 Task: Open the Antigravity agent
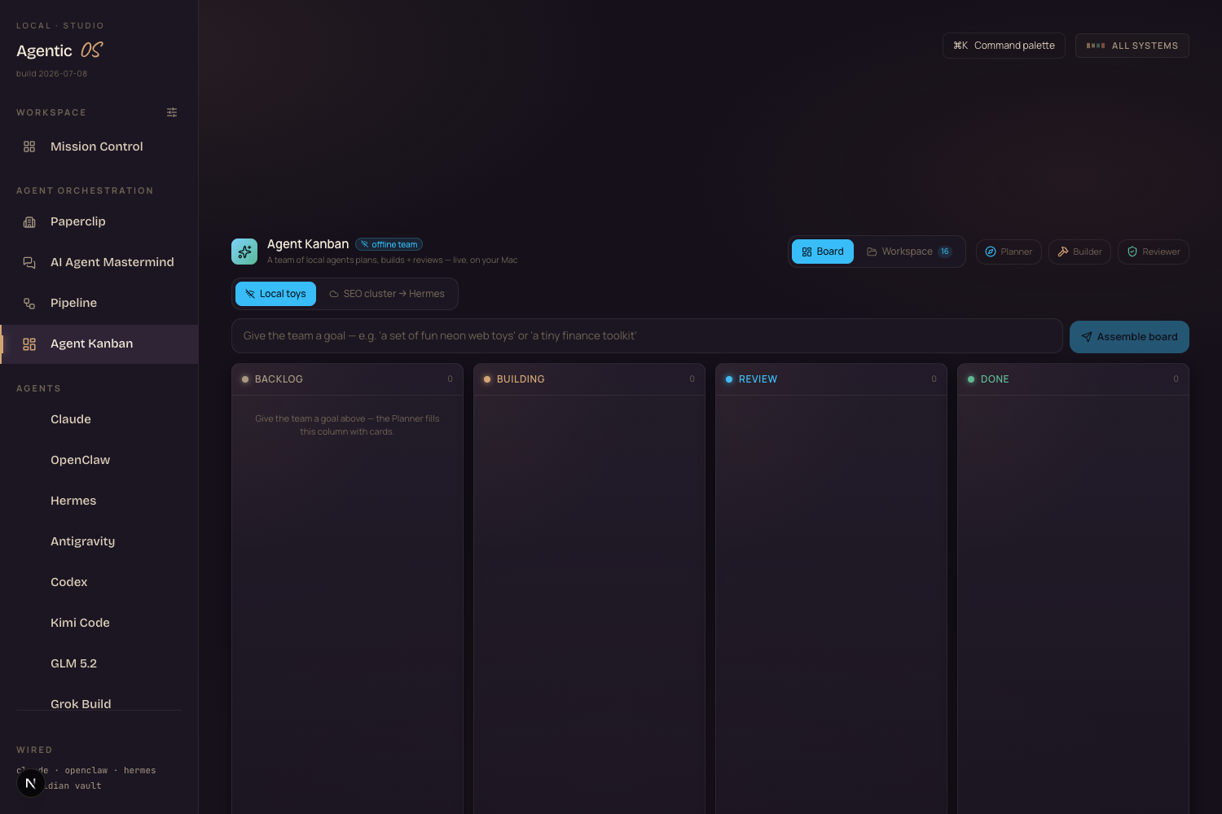99,541
